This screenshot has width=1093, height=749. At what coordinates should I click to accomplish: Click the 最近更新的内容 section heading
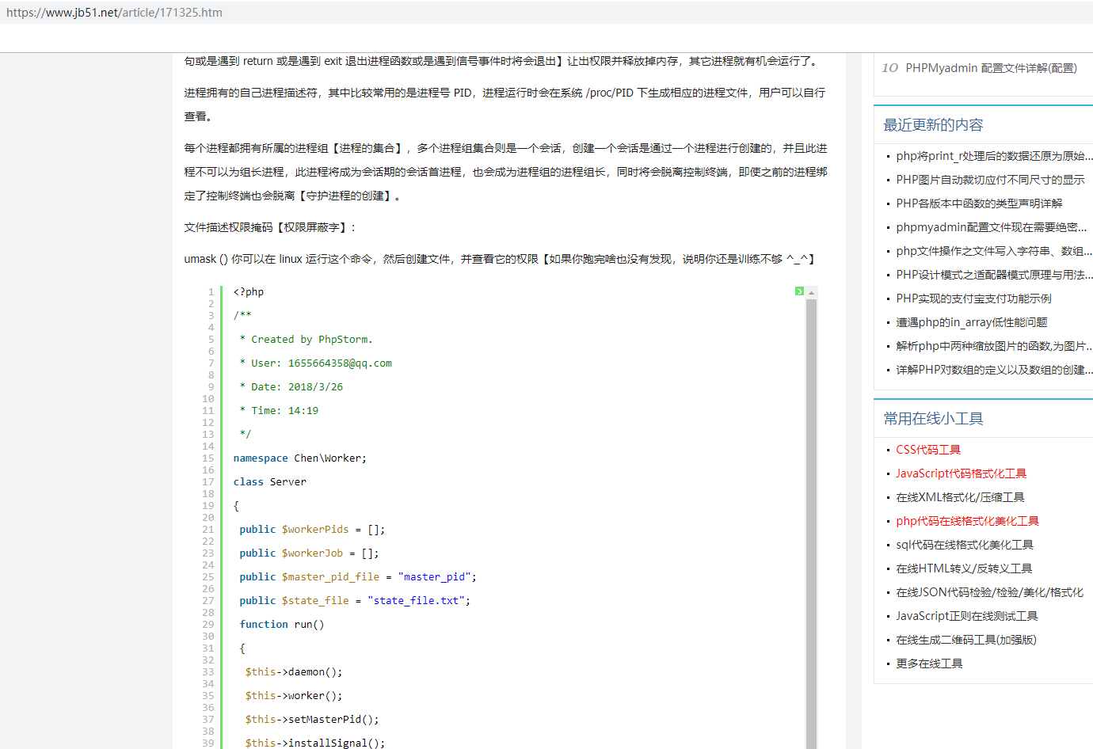click(933, 125)
